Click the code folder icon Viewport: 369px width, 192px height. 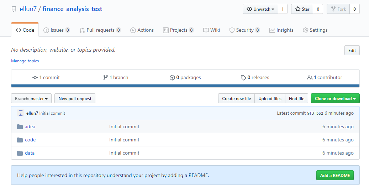(20, 140)
